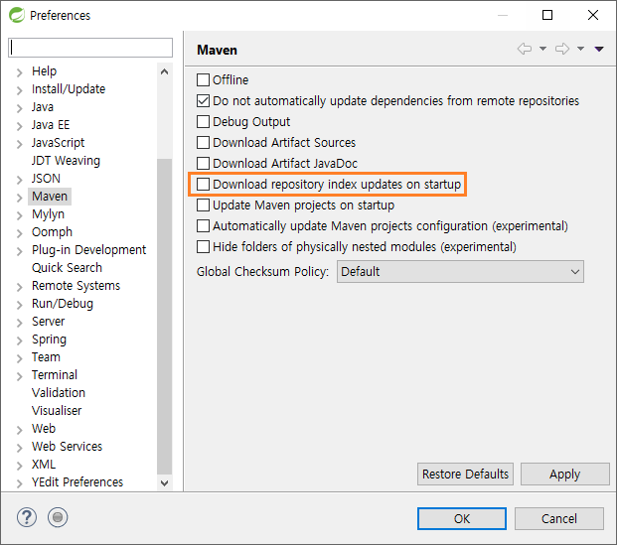The height and width of the screenshot is (545, 617).
Task: Click the sidebar scroll down arrow
Action: 165,482
